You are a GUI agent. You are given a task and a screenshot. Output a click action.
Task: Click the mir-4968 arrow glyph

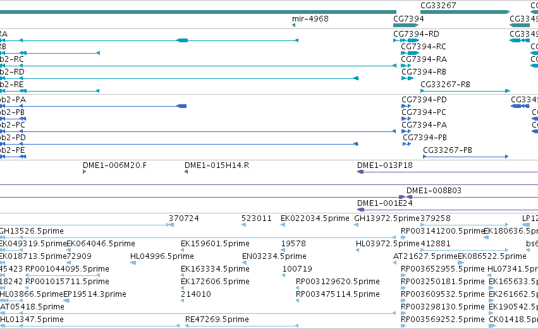[294, 25]
